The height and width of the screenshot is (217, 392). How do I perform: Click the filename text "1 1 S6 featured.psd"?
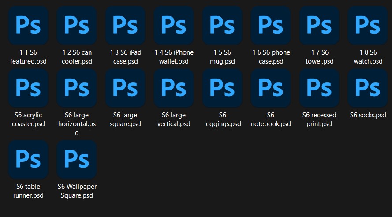pyautogui.click(x=28, y=57)
